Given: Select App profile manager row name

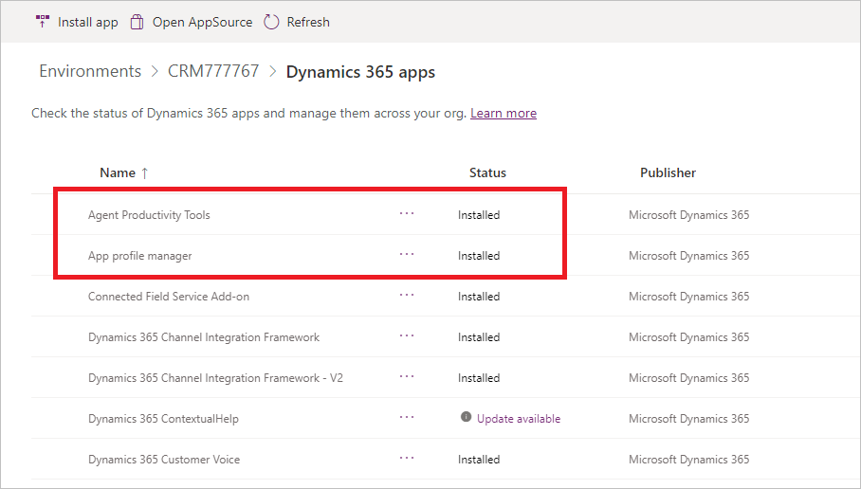Looking at the screenshot, I should (x=140, y=256).
